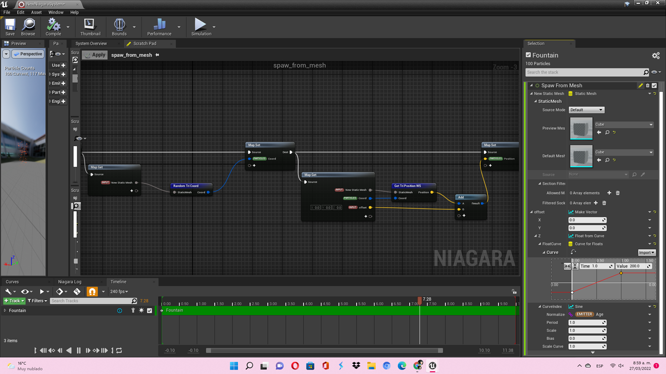Click the Apply button above the graph
Image resolution: width=666 pixels, height=374 pixels.
[x=95, y=54]
